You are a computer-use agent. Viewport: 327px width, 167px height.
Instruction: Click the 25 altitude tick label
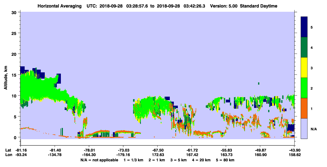15,33
